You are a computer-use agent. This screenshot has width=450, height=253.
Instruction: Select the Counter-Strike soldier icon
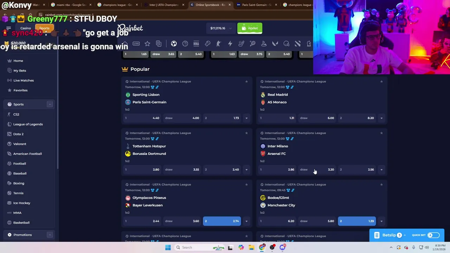[219, 44]
